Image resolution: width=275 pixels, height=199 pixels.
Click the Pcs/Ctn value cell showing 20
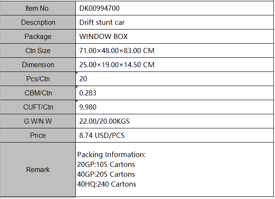[x=174, y=79]
